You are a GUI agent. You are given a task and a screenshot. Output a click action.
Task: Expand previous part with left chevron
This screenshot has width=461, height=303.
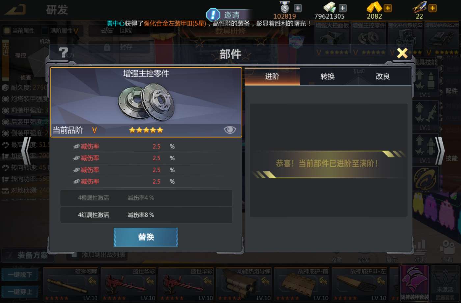click(x=26, y=151)
